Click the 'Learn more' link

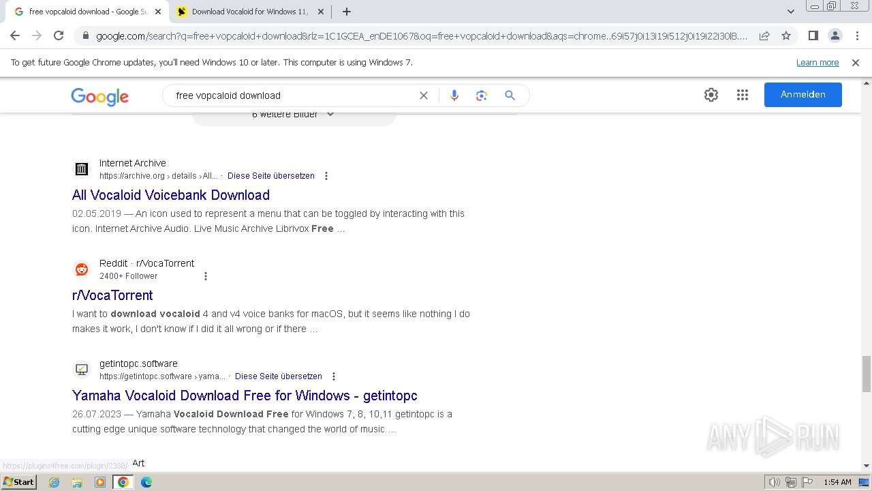[x=817, y=63]
